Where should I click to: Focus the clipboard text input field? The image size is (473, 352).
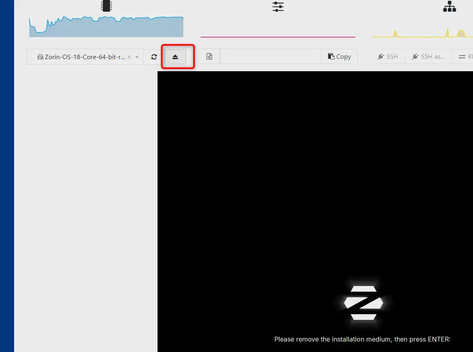270,57
